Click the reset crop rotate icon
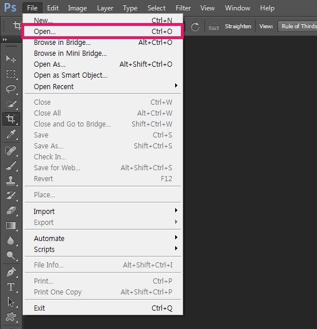Screen dimensions: 317x329 195,26
